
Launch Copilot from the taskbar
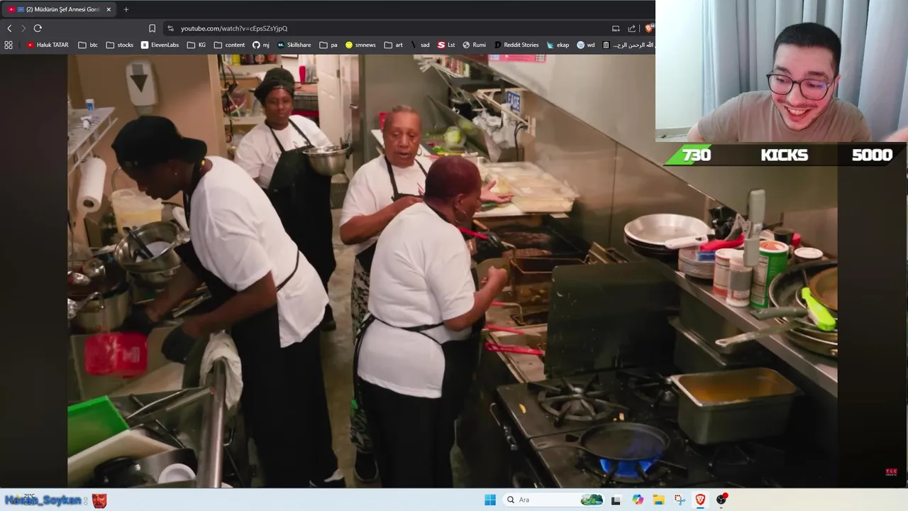(638, 500)
